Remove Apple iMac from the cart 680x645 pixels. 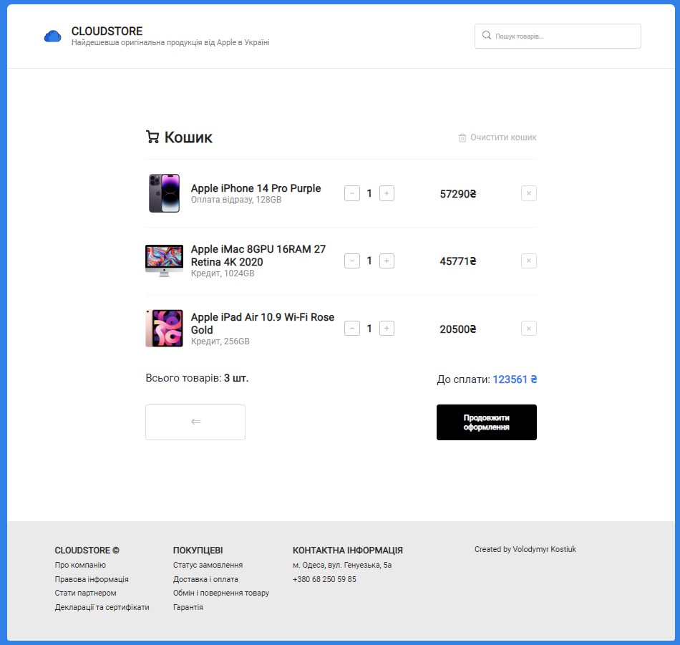(529, 261)
